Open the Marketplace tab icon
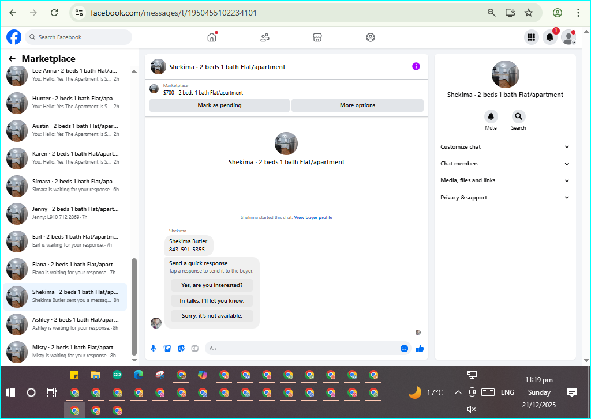The image size is (591, 419). point(317,37)
